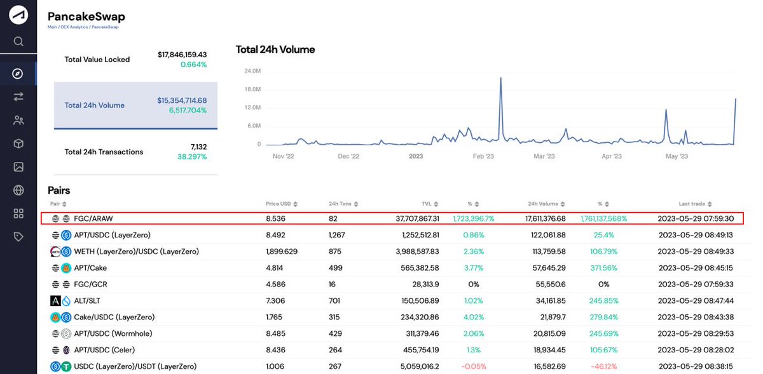Sort the table by Last trade column
This screenshot has width=763, height=374.
694,204
